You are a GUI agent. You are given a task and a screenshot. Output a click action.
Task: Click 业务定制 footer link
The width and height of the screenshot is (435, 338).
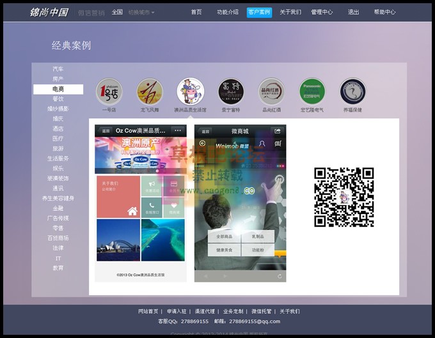click(233, 311)
